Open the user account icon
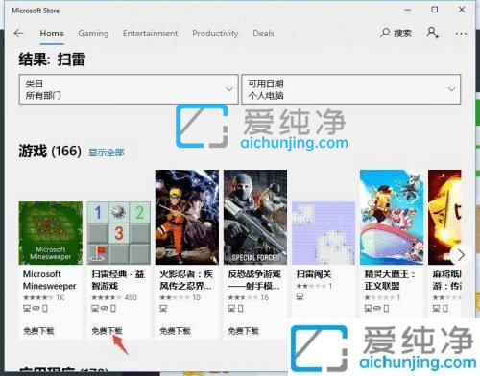This screenshot has width=480, height=376. [x=432, y=33]
